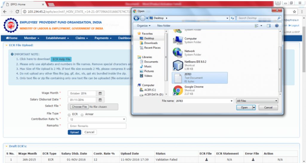Click the ECR Help File button
306x163 pixels.
(61, 59)
